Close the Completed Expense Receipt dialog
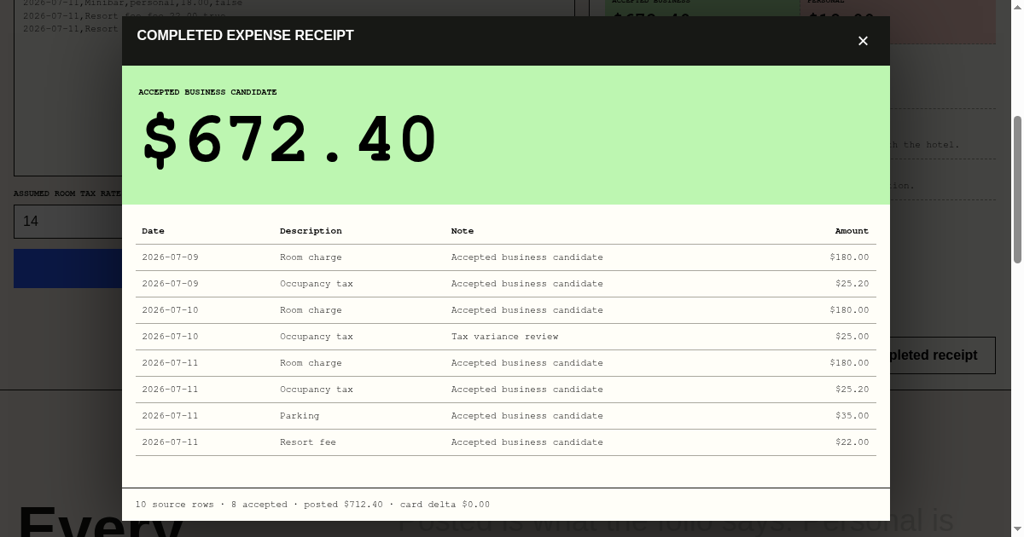Image resolution: width=1024 pixels, height=537 pixels. (863, 41)
